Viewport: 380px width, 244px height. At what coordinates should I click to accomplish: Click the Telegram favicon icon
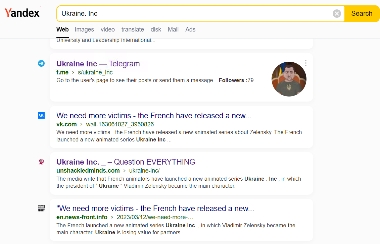(41, 63)
